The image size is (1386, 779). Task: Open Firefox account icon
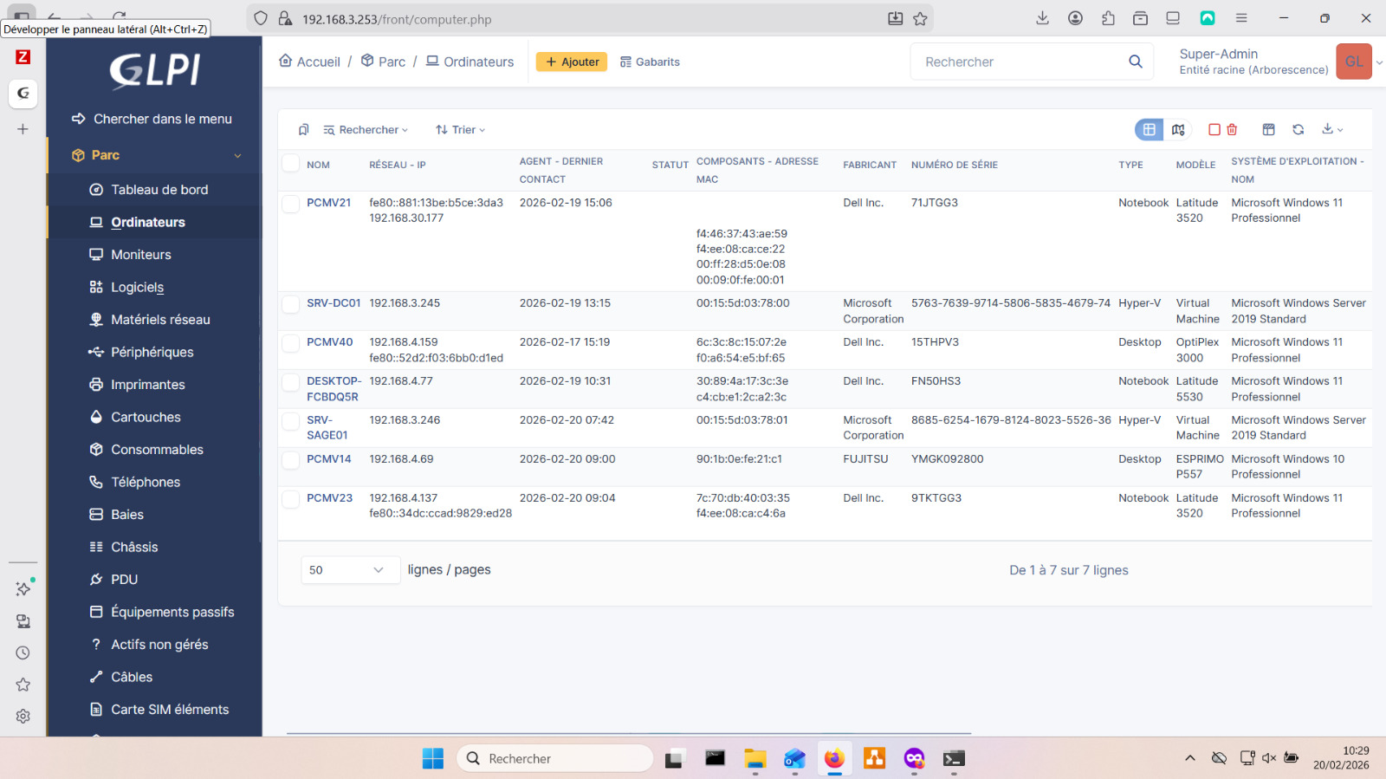coord(1075,18)
